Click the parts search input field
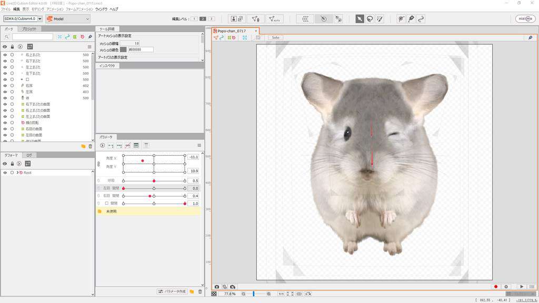Screen dimensions: 539x303 point(33,37)
